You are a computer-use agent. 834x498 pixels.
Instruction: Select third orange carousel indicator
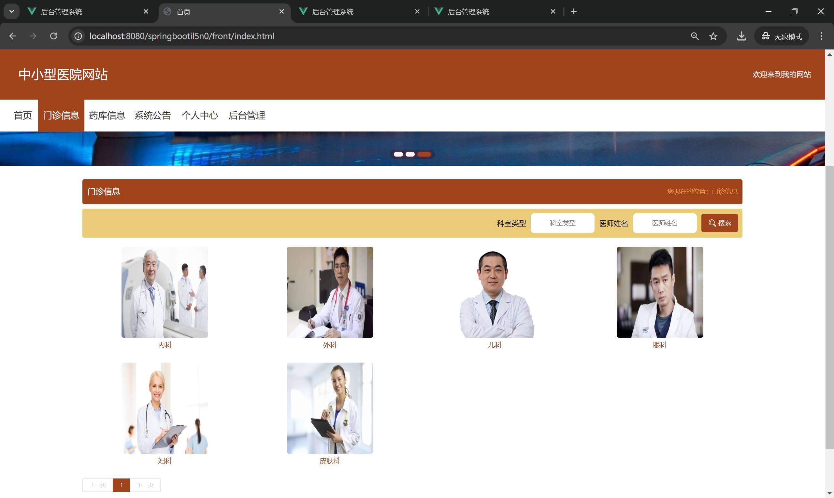424,154
